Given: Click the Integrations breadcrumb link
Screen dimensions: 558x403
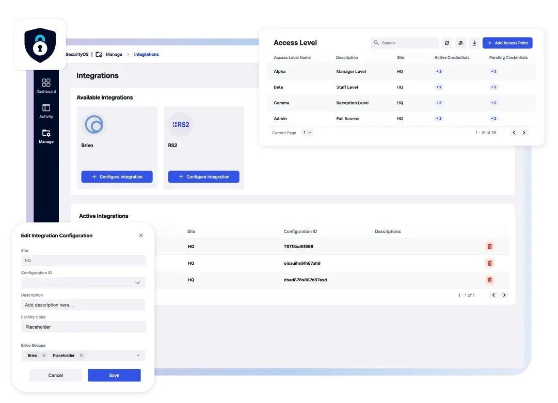Looking at the screenshot, I should 146,54.
